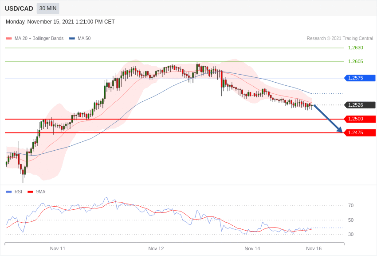
Task: Click the black 1.2526 current price tag
Action: tap(360, 105)
